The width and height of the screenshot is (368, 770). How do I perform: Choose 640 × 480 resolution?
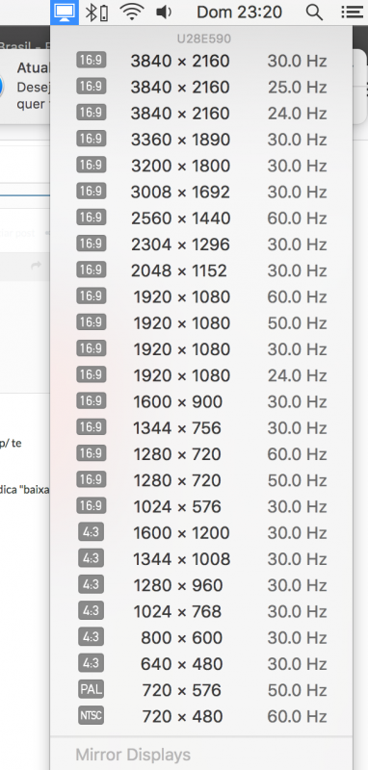tap(201, 664)
